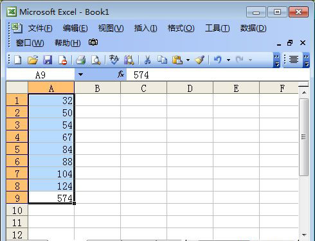Click the Name Box showing A9
This screenshot has height=241, width=315.
click(40, 75)
